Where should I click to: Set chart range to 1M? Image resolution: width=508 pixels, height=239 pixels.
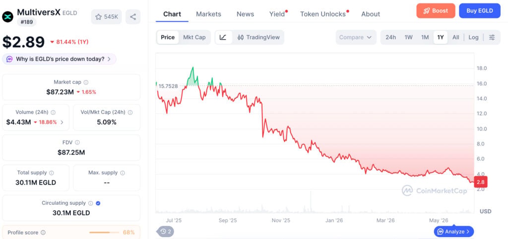[x=425, y=37]
